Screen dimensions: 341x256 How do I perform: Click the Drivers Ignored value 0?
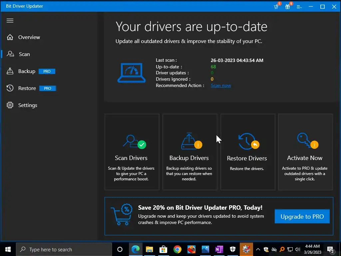pyautogui.click(x=212, y=79)
